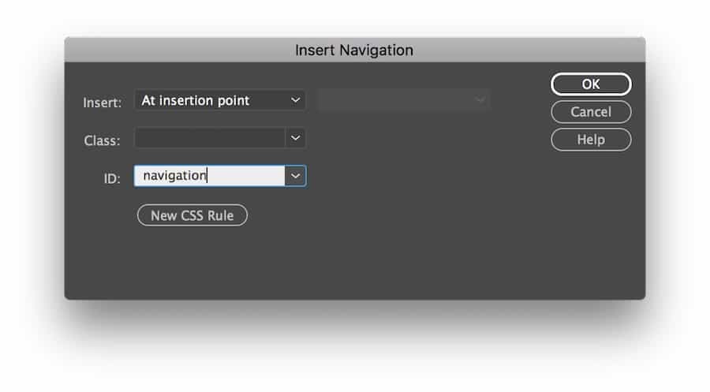Click the "ID:" label
The height and width of the screenshot is (392, 710).
coord(112,178)
